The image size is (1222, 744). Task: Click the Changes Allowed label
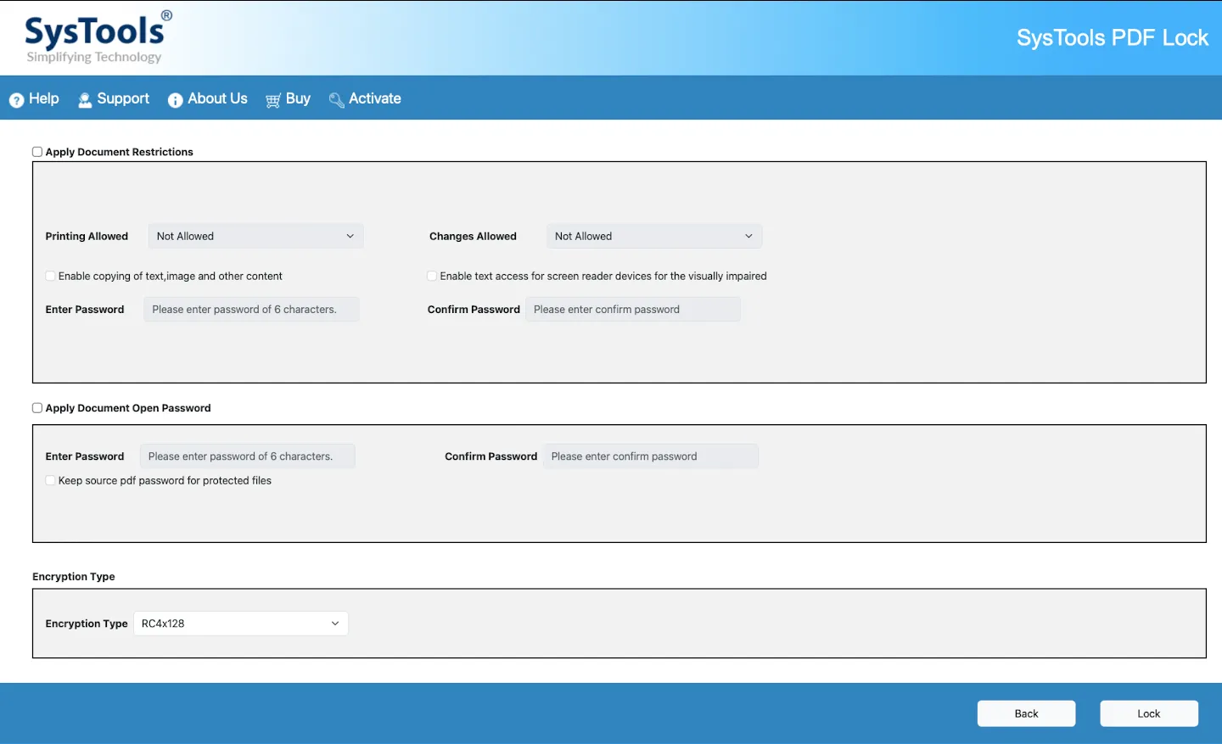[x=473, y=237]
